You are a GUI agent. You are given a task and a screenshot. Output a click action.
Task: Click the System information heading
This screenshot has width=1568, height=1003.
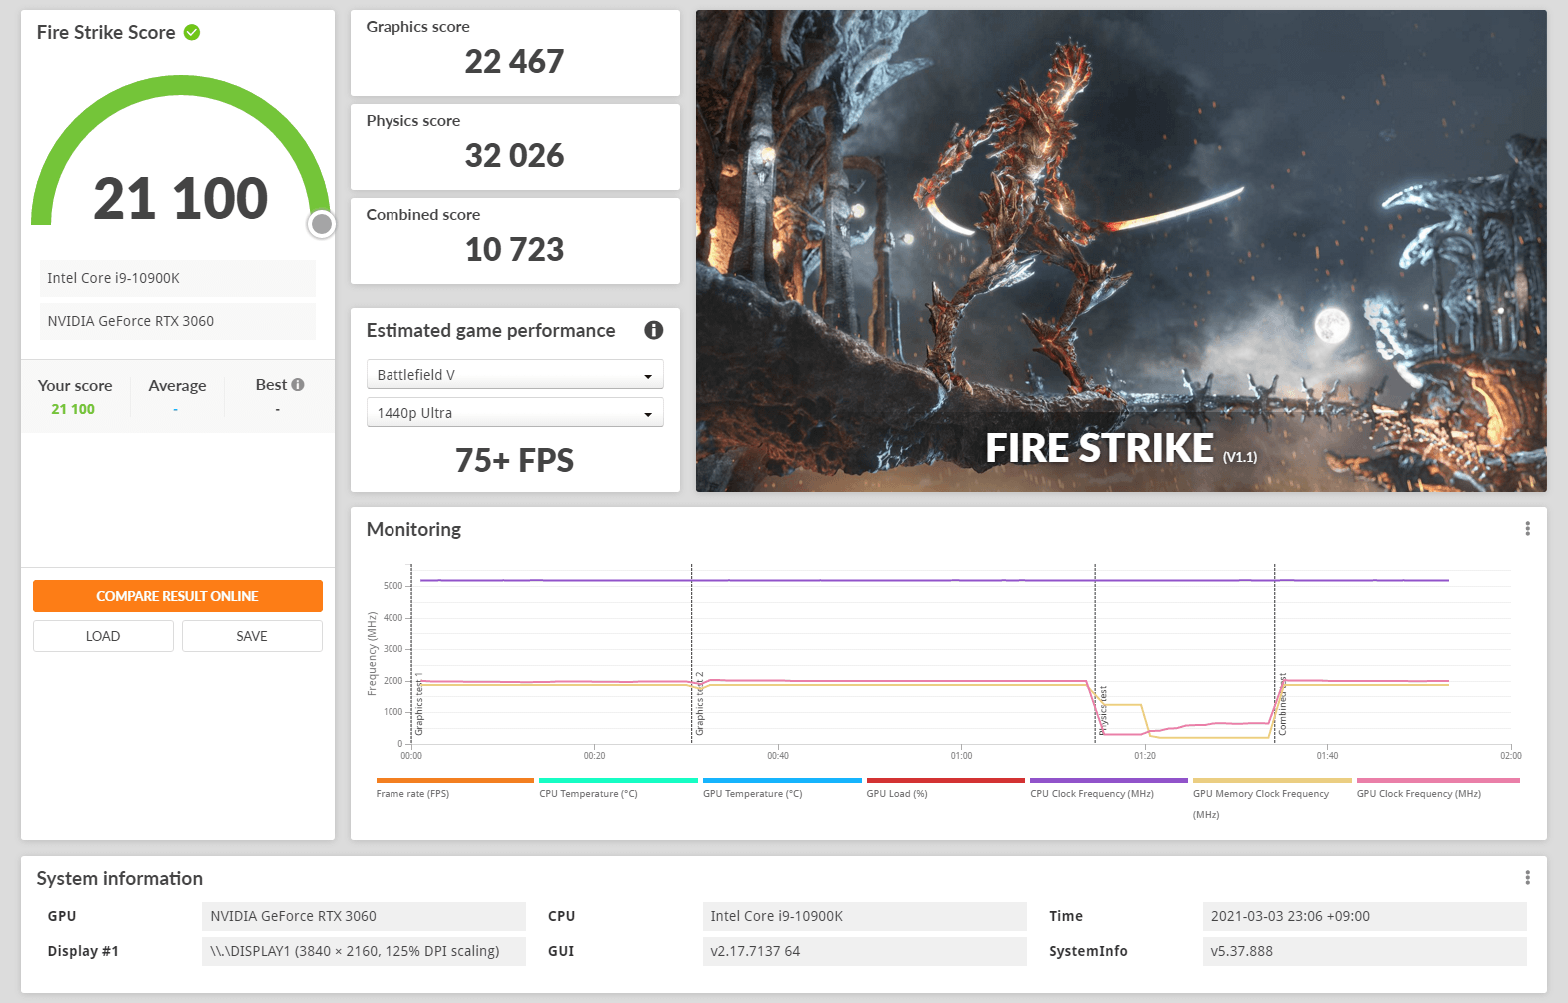[120, 878]
